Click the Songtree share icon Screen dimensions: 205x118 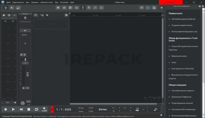point(148,8)
